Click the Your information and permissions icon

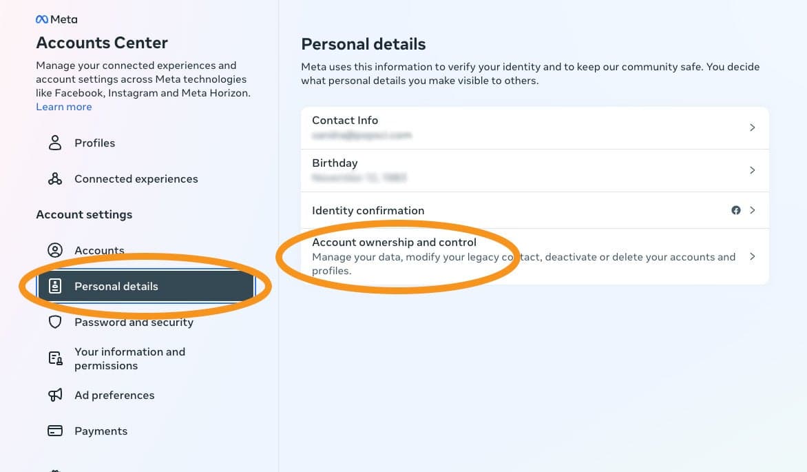tap(55, 358)
